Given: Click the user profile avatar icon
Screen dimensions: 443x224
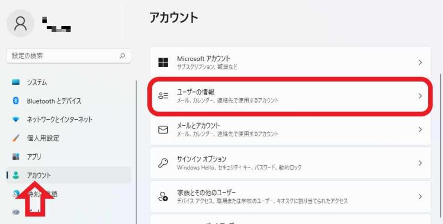Looking at the screenshot, I should [x=20, y=23].
